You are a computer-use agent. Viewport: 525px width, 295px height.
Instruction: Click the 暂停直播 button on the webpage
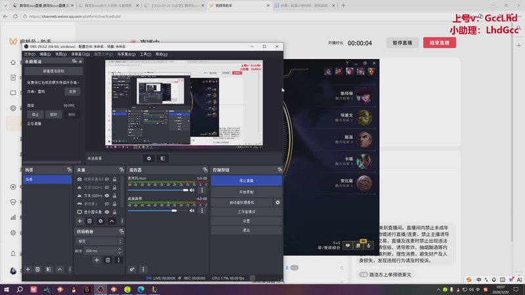[x=402, y=43]
